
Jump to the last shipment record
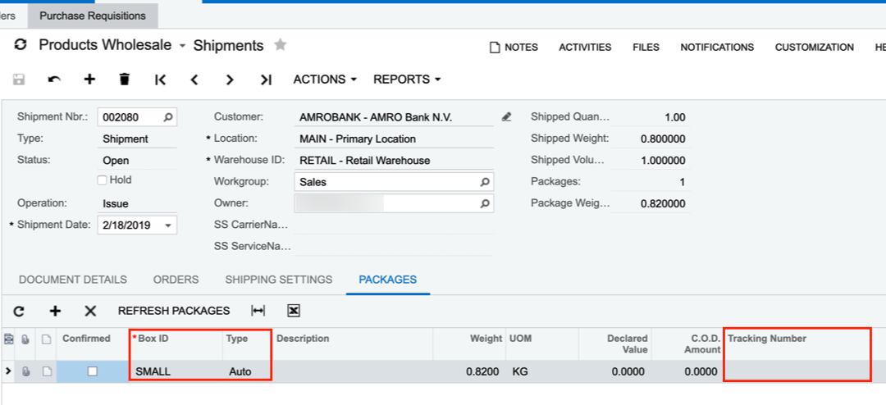coord(265,80)
